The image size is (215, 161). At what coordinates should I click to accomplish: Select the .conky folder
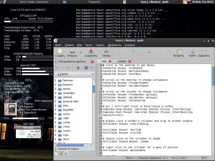tap(66, 127)
